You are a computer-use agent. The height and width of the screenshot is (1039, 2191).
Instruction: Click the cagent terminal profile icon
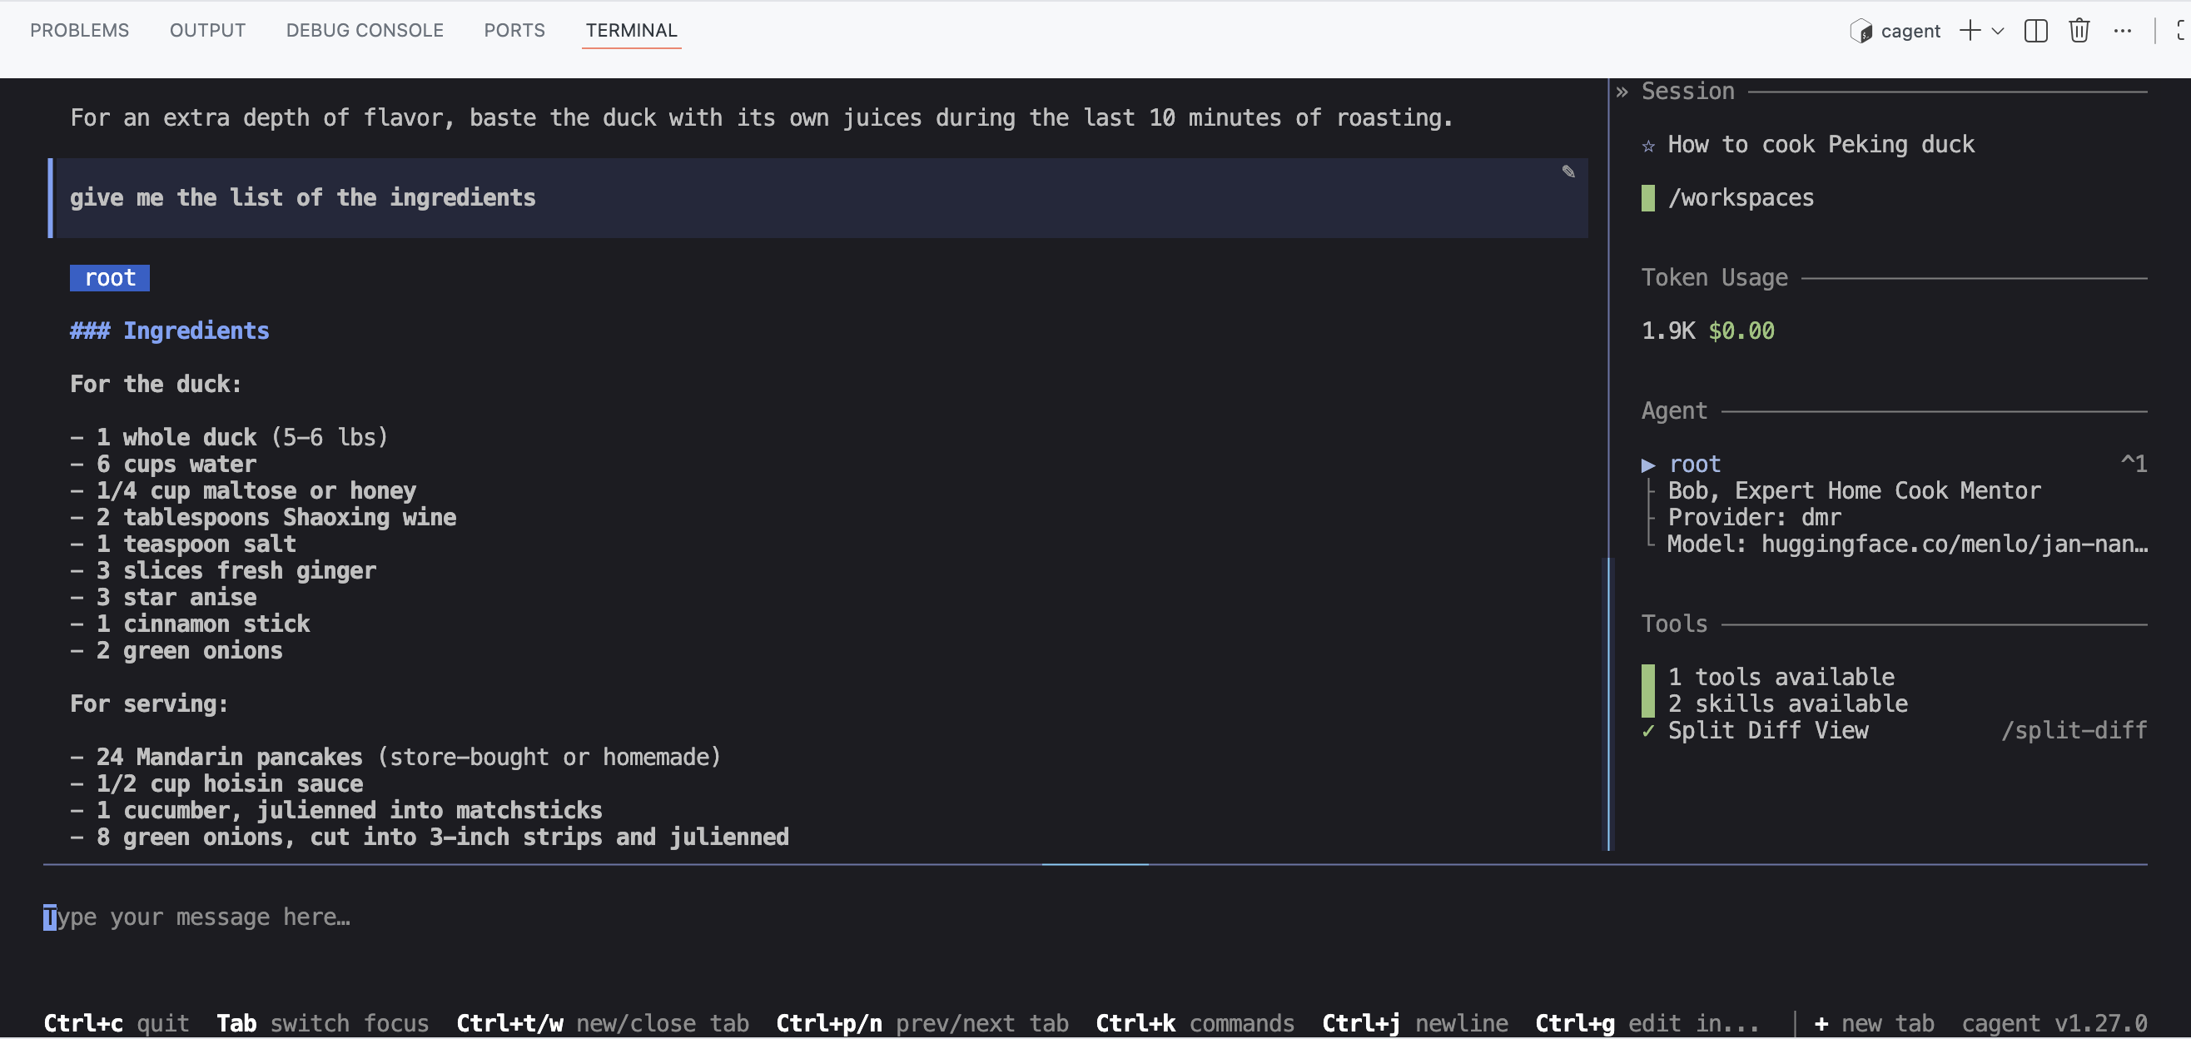(1861, 31)
